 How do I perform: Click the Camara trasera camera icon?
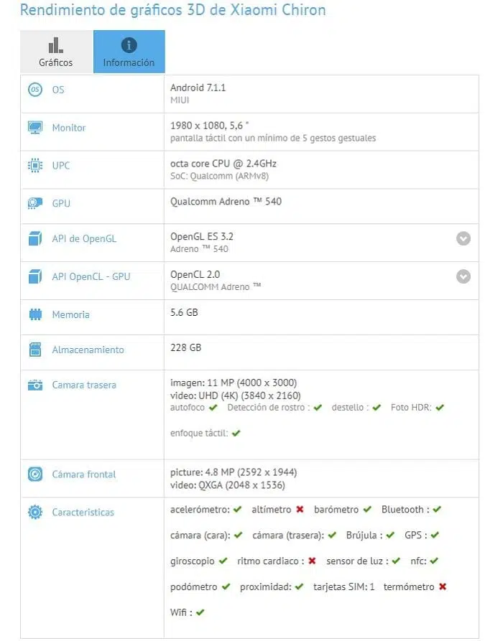pyautogui.click(x=35, y=385)
